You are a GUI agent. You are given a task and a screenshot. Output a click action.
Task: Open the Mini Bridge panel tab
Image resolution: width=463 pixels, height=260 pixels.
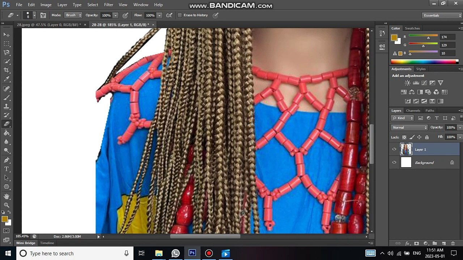(x=26, y=243)
